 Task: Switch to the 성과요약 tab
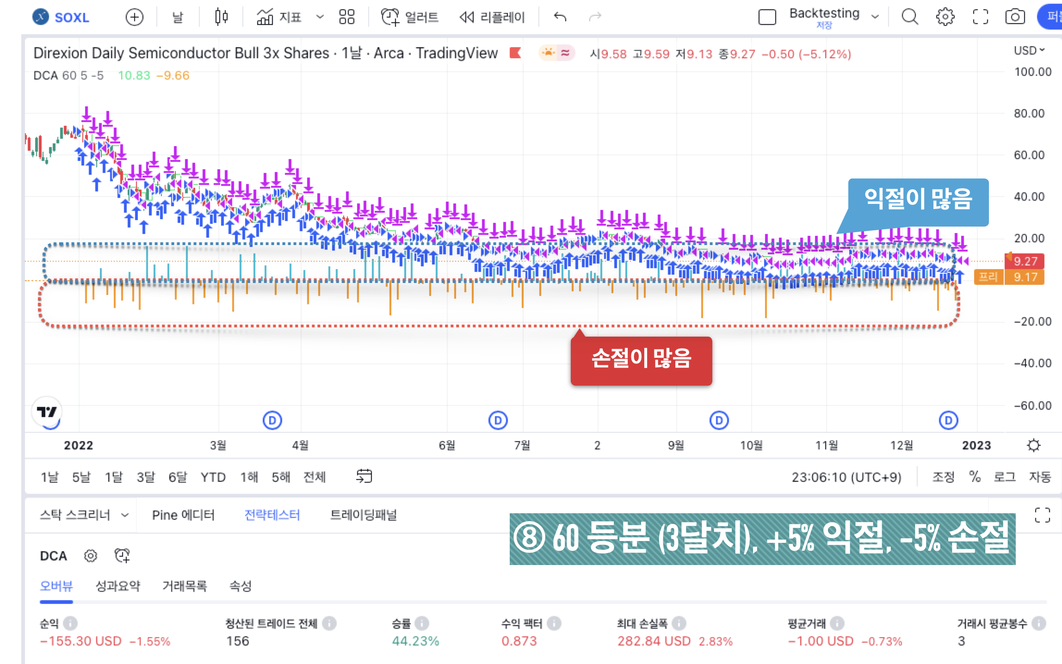118,586
